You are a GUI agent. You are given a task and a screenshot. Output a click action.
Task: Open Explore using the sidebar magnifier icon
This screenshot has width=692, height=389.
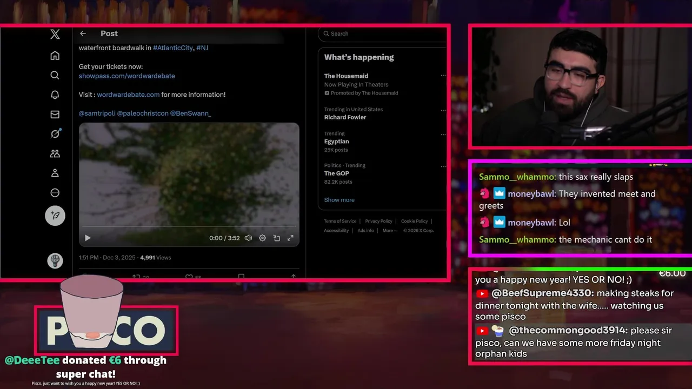click(55, 75)
